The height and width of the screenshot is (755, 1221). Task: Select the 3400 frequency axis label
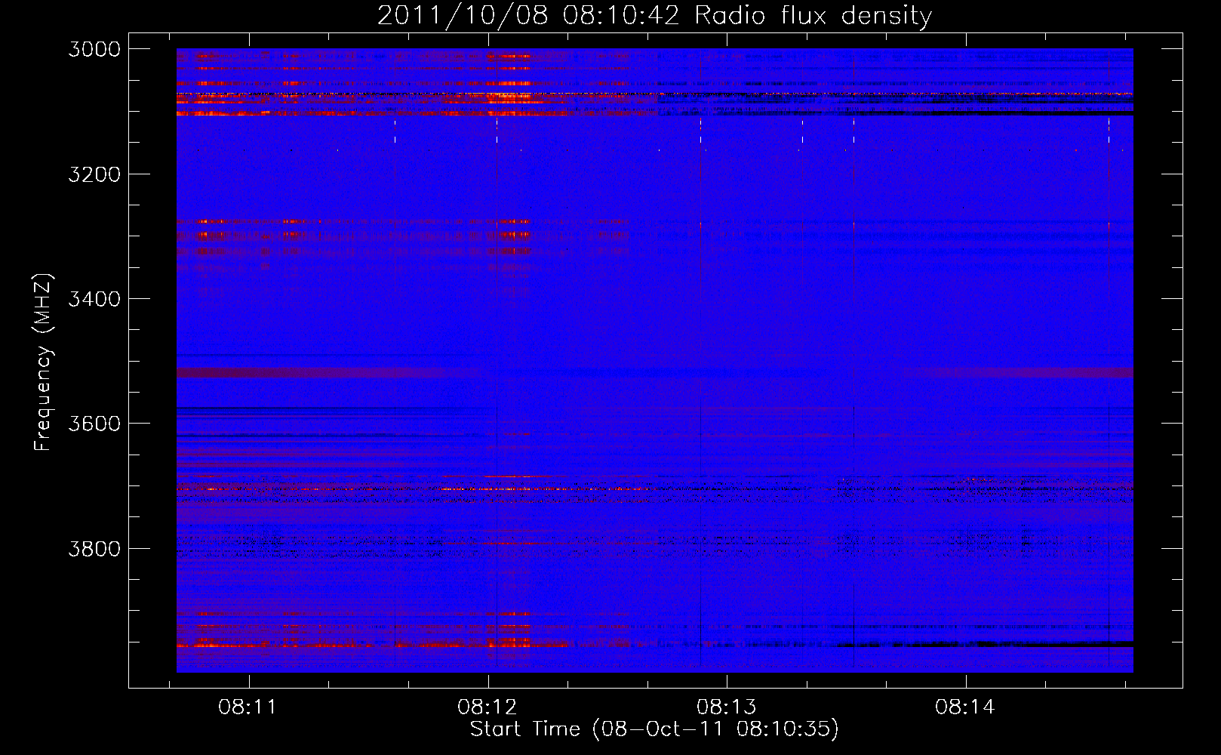click(94, 299)
